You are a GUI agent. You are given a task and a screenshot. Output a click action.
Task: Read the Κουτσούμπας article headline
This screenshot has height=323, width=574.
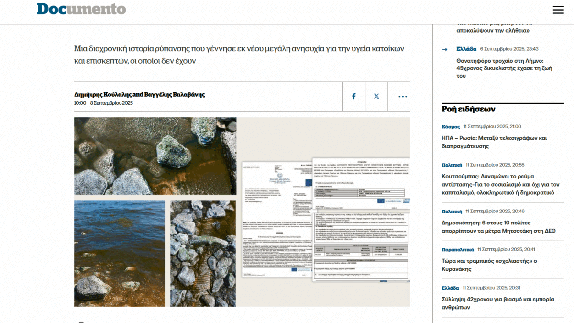tap(497, 184)
